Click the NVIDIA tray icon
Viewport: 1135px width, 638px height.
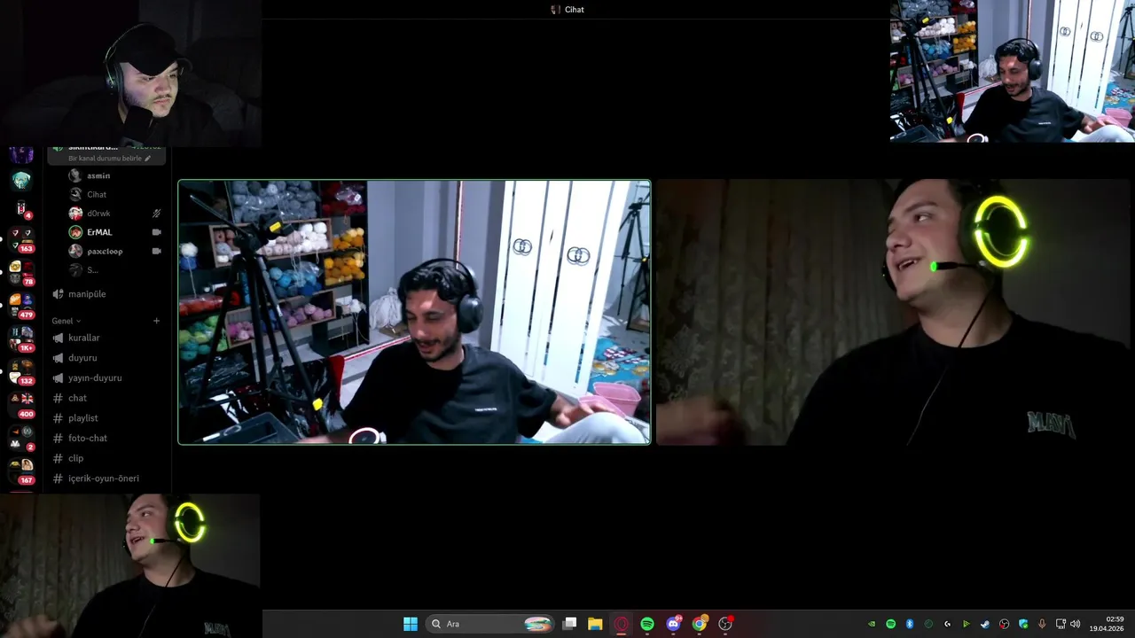[x=872, y=624]
